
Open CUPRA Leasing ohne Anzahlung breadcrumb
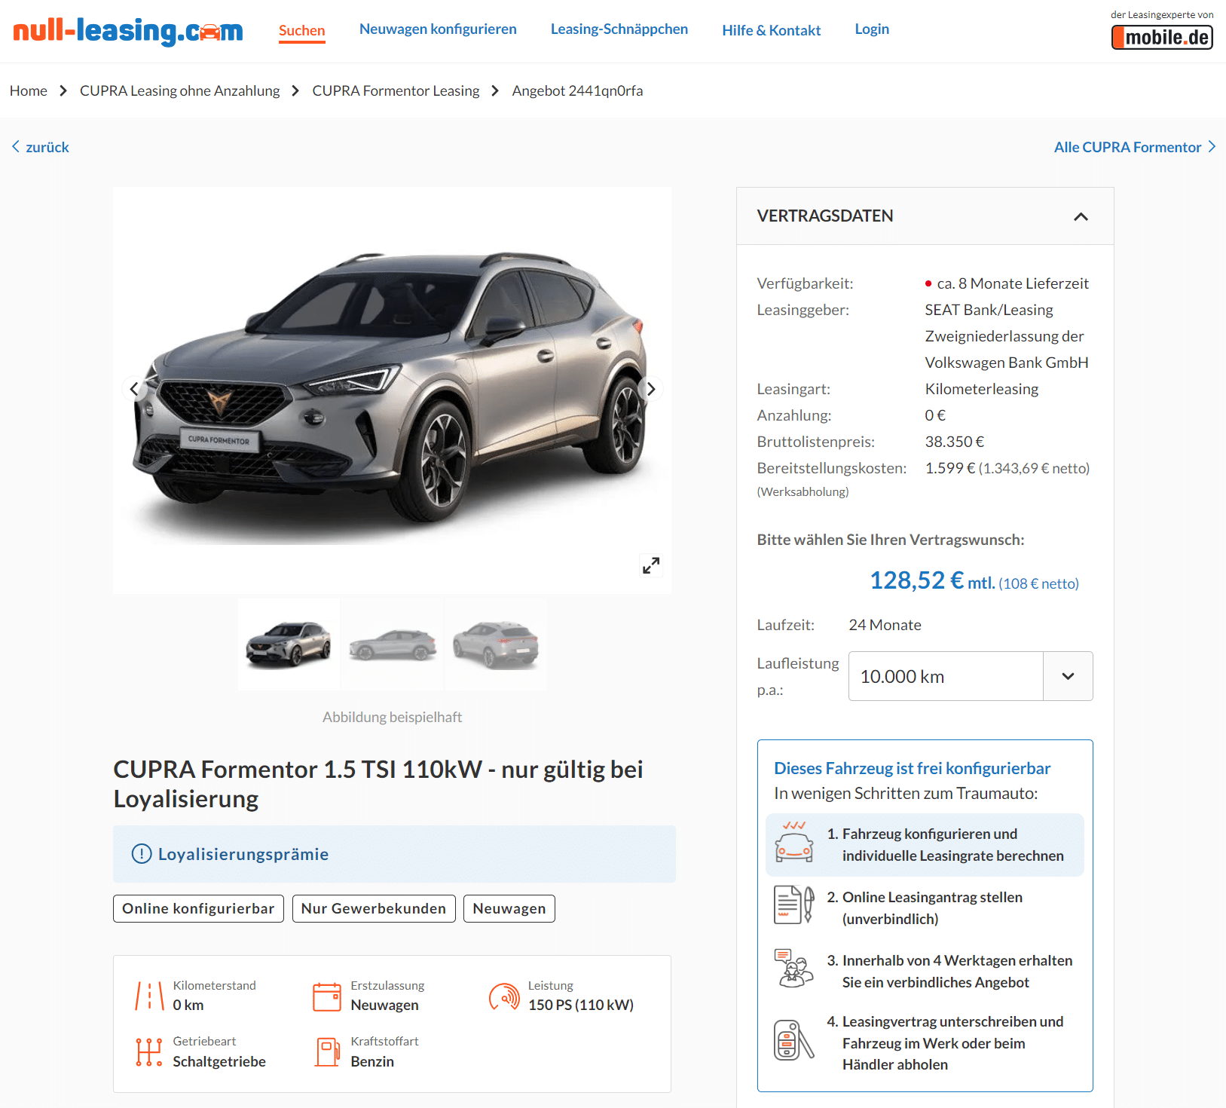(179, 90)
